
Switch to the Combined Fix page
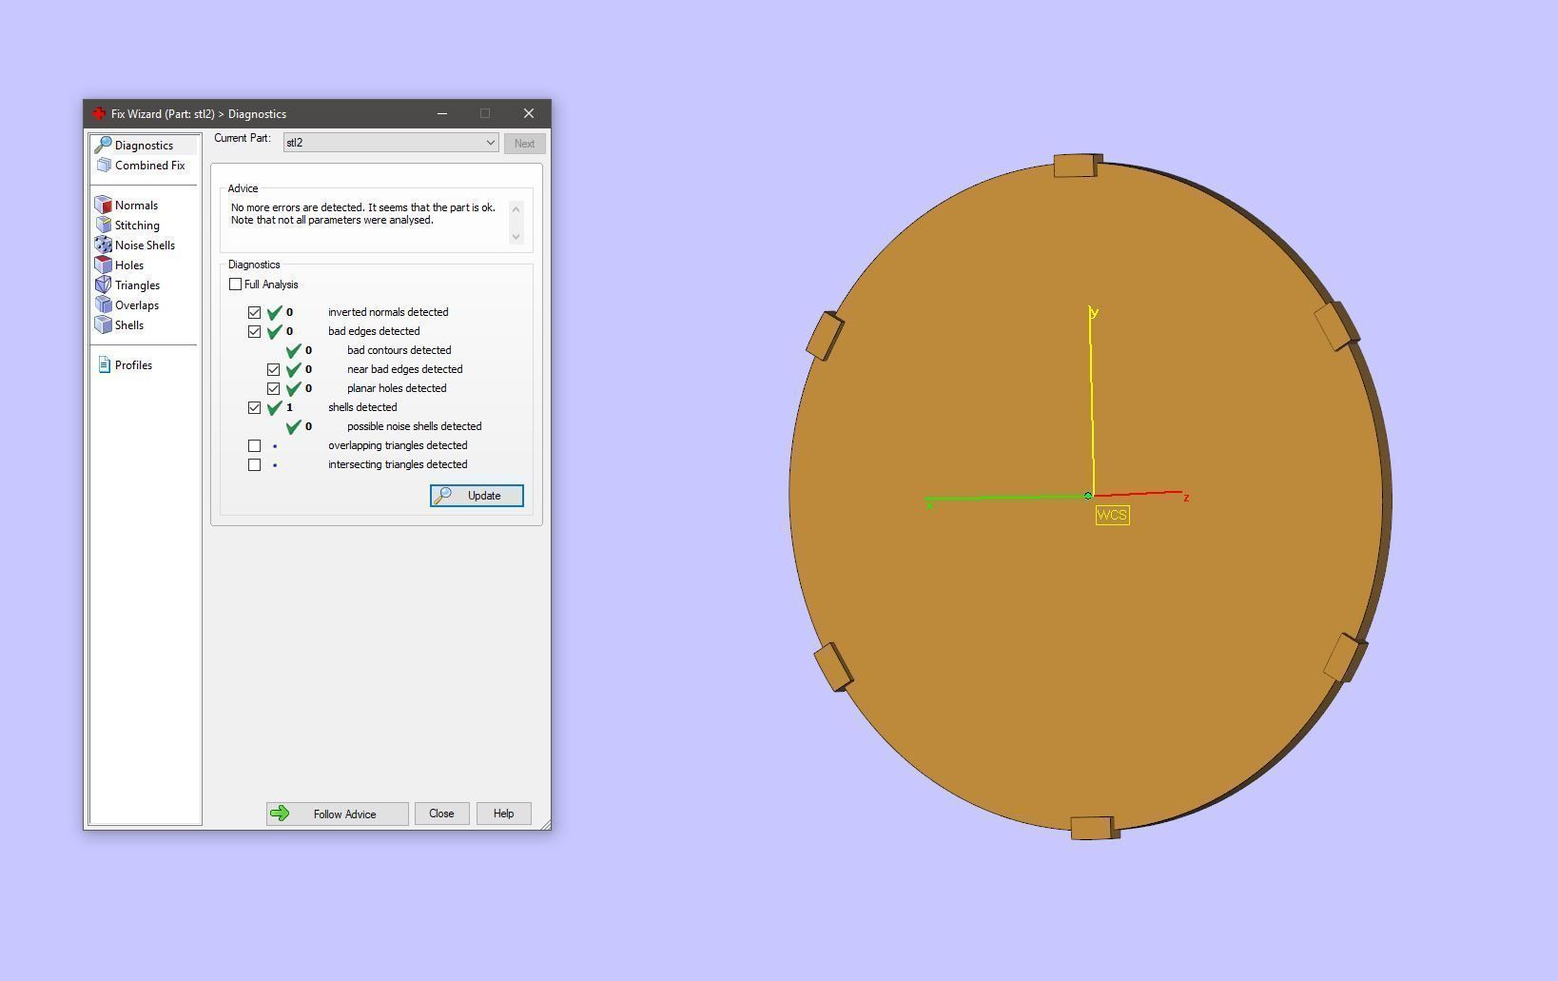tap(145, 165)
